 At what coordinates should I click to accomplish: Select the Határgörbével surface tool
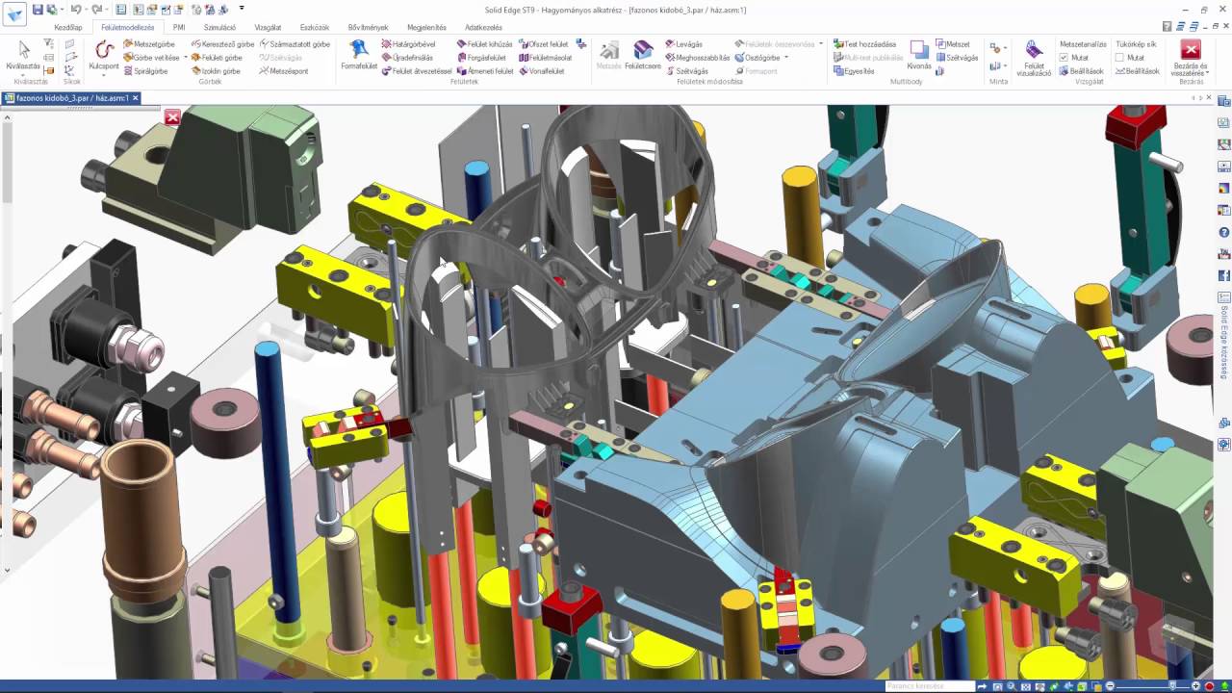coord(408,44)
